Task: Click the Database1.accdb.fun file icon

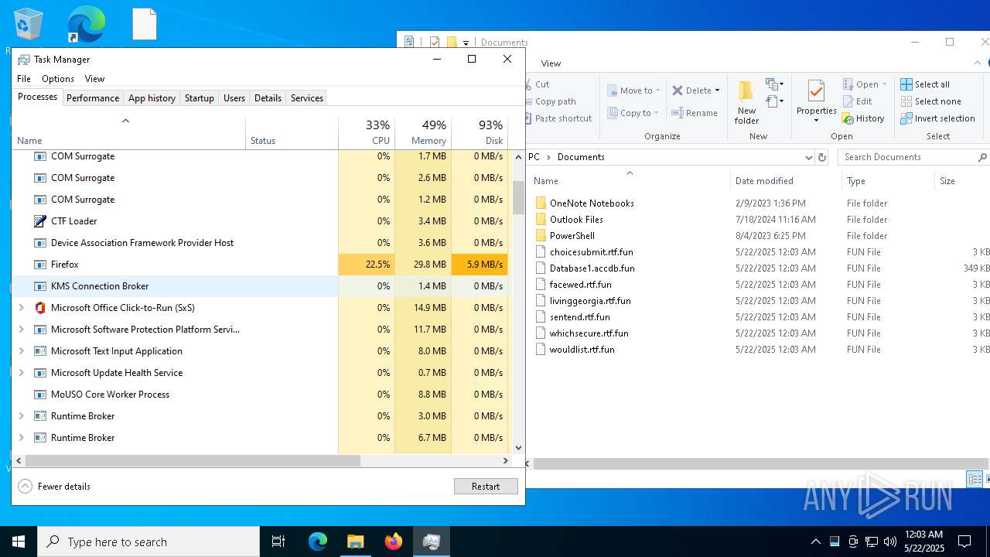Action: coord(541,268)
